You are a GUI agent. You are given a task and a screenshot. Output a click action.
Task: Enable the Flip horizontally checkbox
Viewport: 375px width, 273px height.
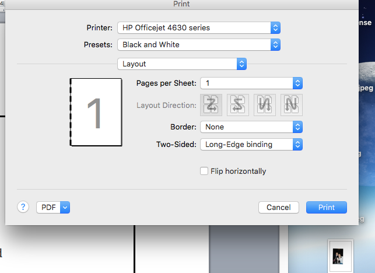pos(204,171)
